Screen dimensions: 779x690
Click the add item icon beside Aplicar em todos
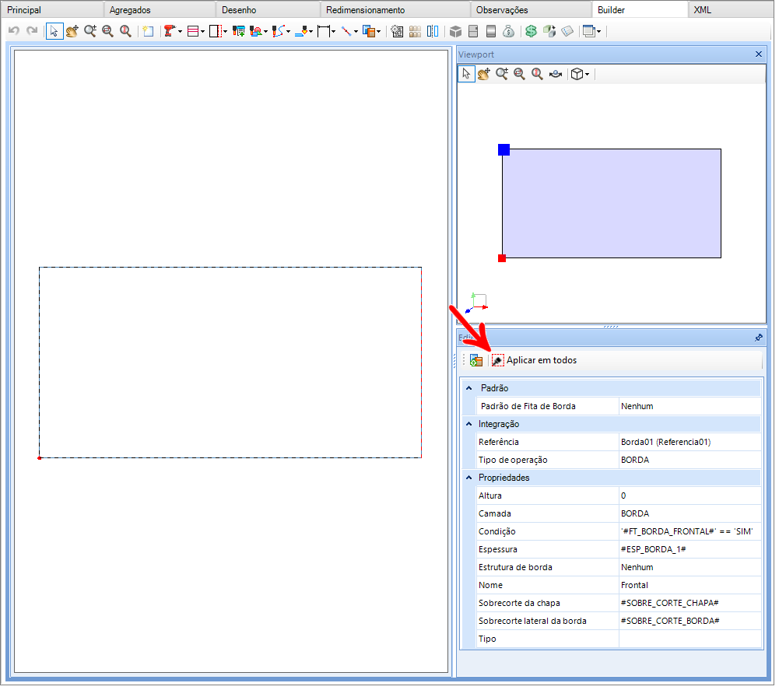tap(476, 361)
